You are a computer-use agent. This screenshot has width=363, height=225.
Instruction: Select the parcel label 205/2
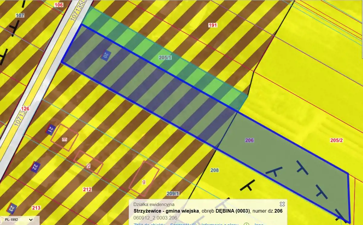click(336, 140)
